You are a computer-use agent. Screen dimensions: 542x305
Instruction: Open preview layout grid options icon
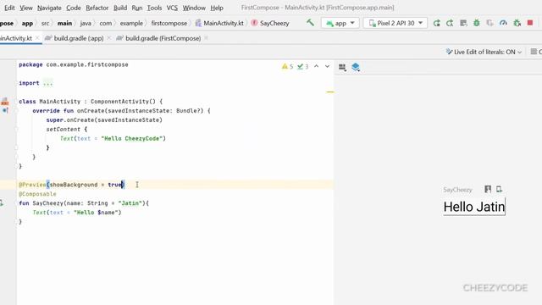pos(342,67)
